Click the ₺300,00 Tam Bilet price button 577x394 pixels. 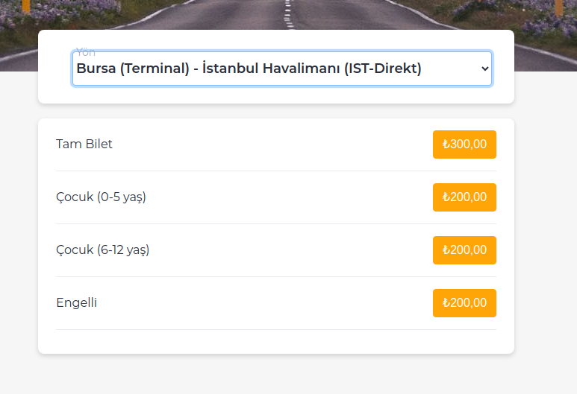[464, 144]
